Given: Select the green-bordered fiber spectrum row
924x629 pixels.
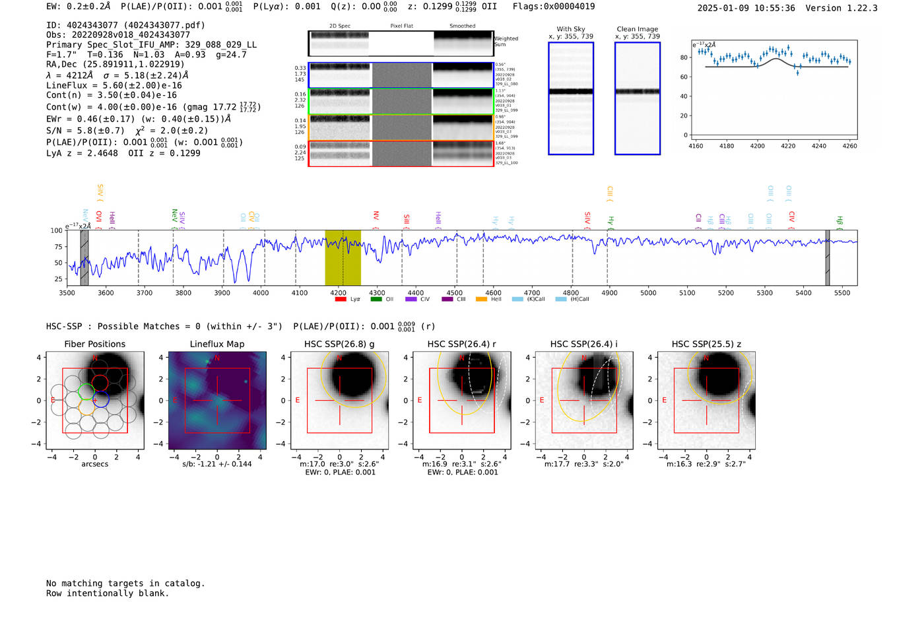Looking at the screenshot, I should (401, 102).
